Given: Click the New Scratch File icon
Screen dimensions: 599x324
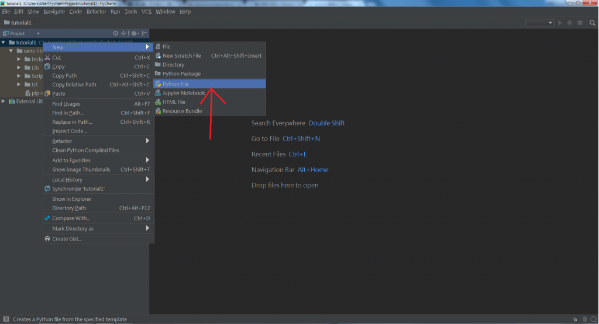Looking at the screenshot, I should (158, 55).
